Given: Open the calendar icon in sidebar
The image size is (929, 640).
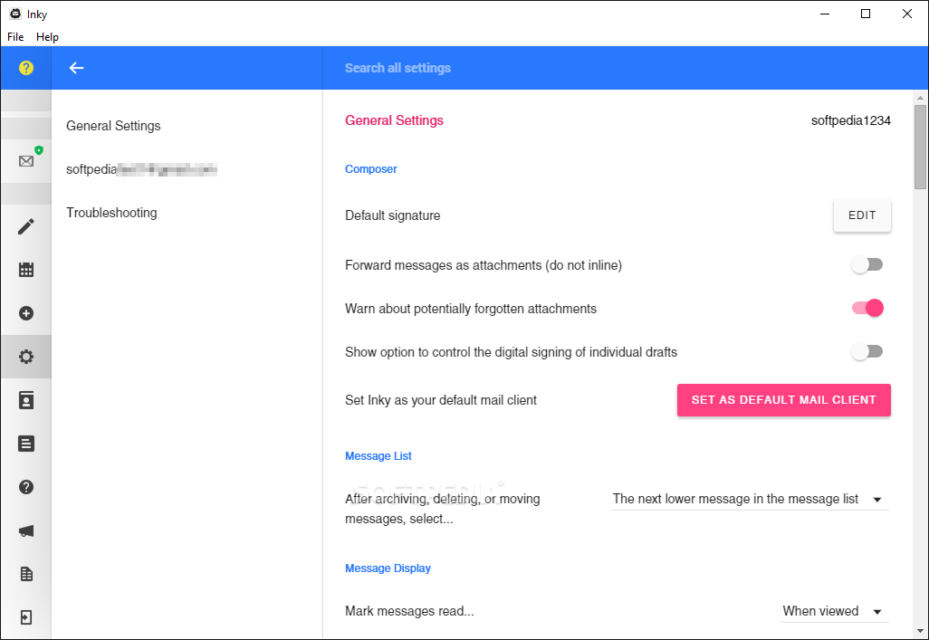Looking at the screenshot, I should pyautogui.click(x=26, y=270).
